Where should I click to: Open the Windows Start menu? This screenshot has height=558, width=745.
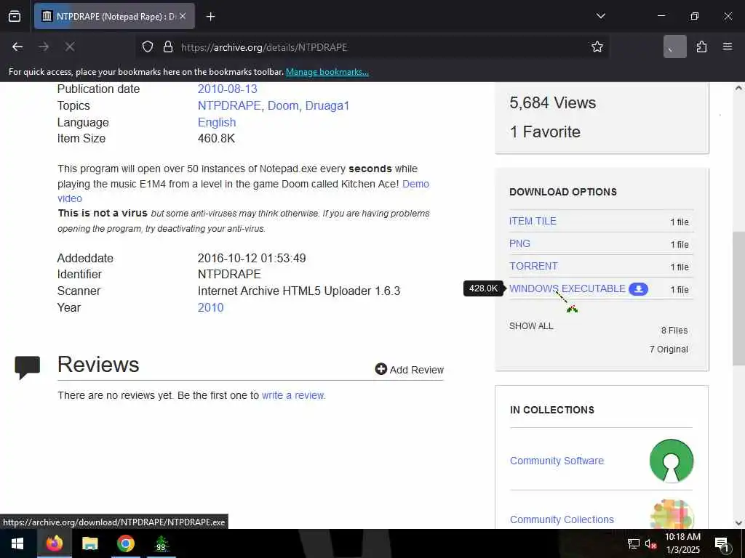coord(17,543)
